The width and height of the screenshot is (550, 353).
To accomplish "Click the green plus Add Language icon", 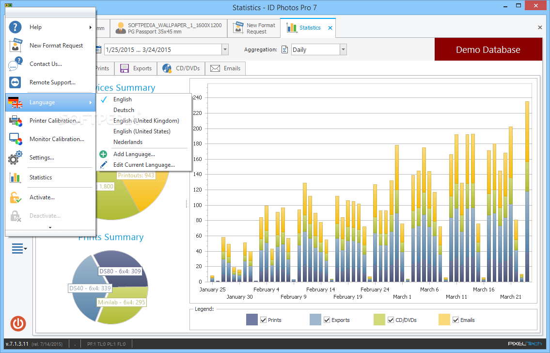I will coord(103,154).
